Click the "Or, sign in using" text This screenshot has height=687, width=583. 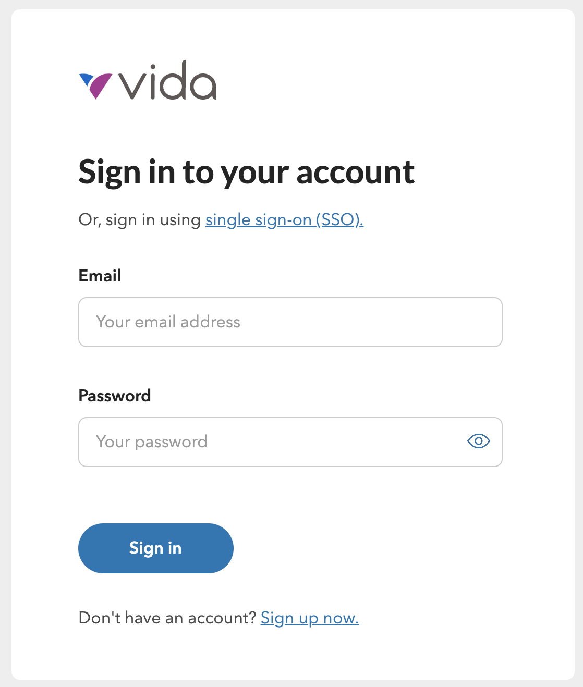(x=139, y=220)
